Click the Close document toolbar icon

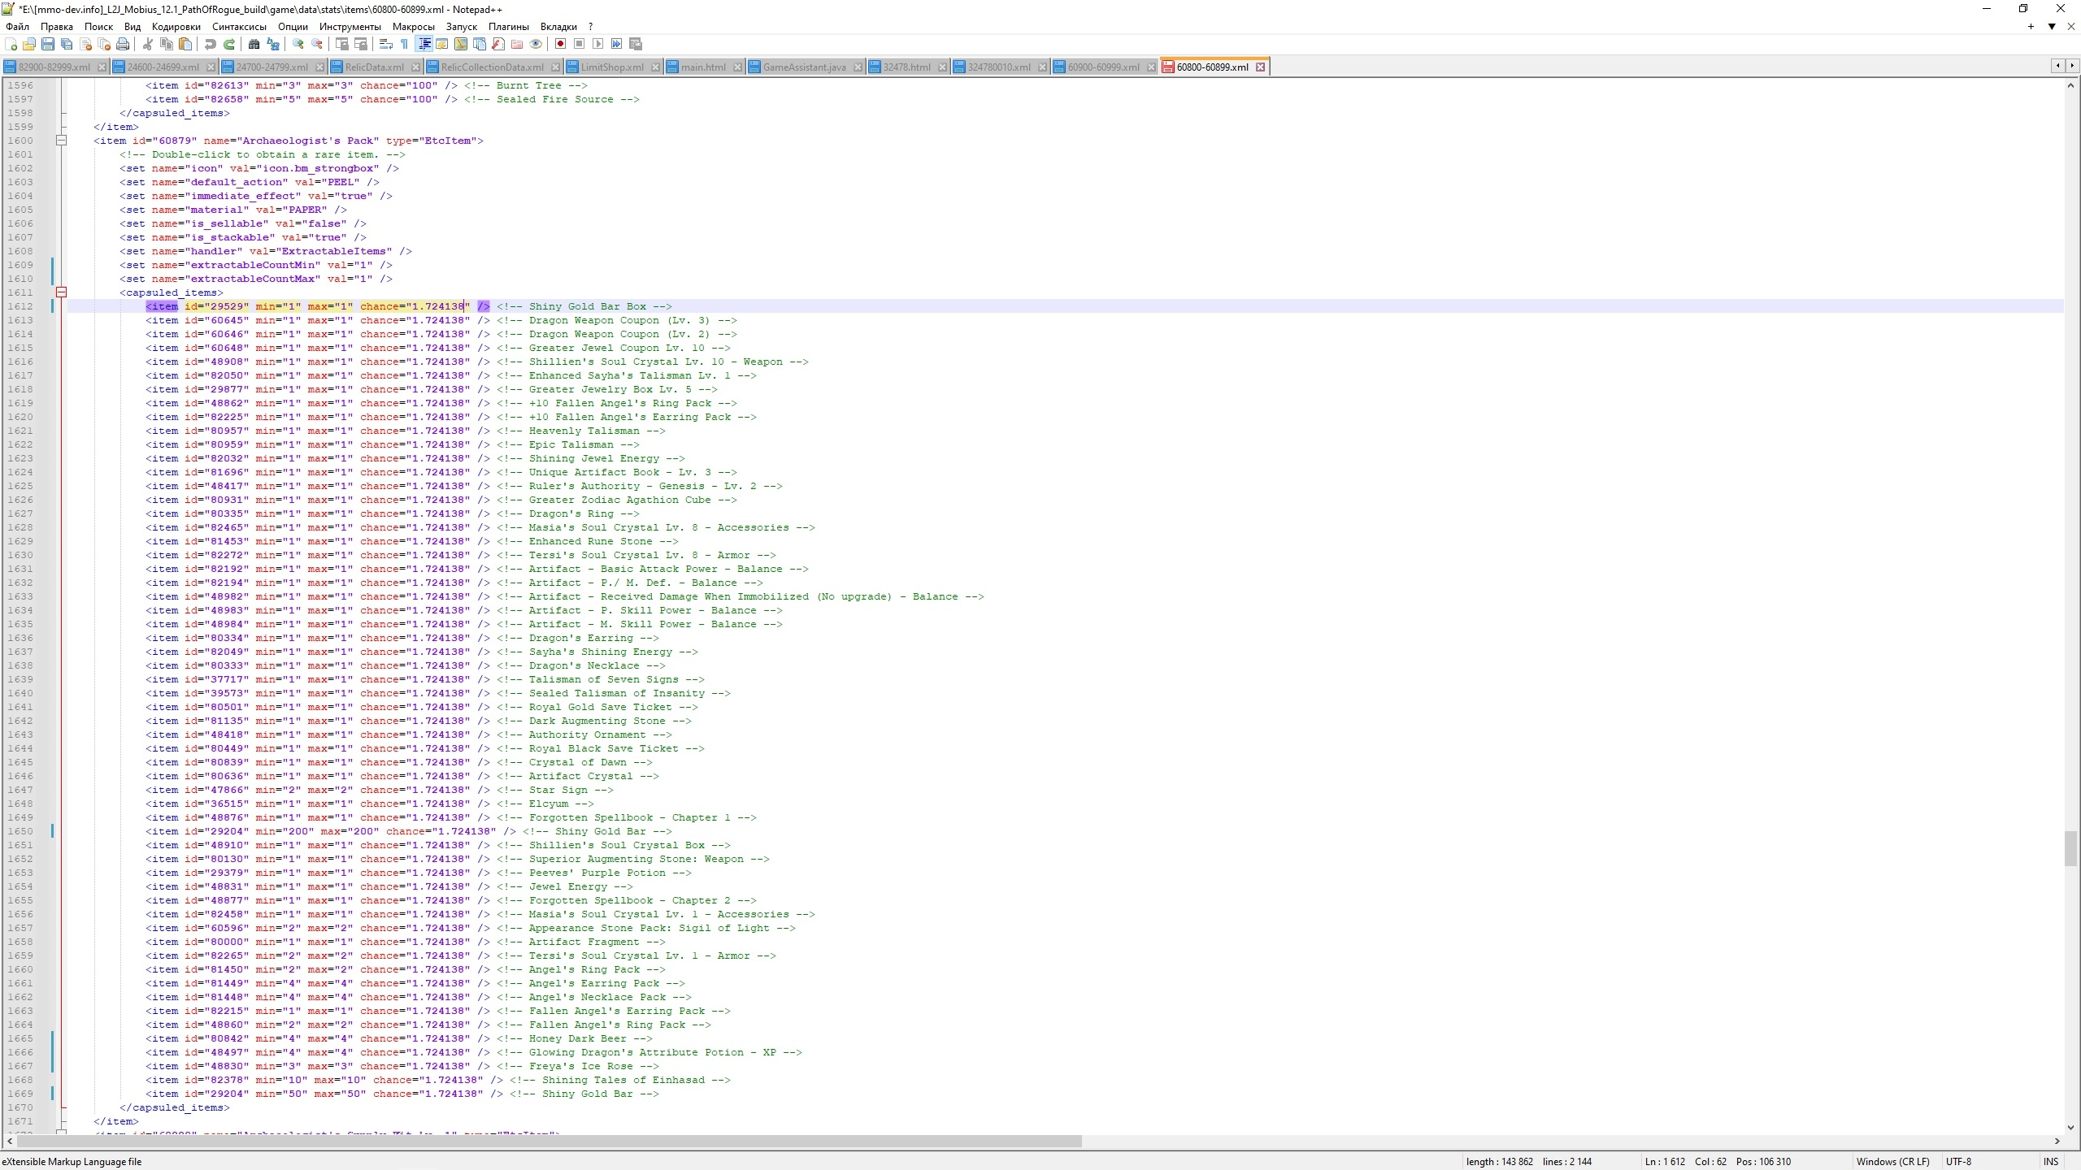(85, 44)
